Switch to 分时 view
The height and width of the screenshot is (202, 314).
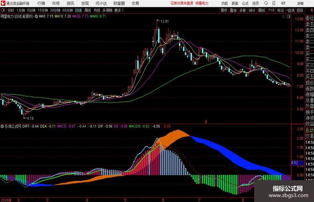(x=11, y=10)
